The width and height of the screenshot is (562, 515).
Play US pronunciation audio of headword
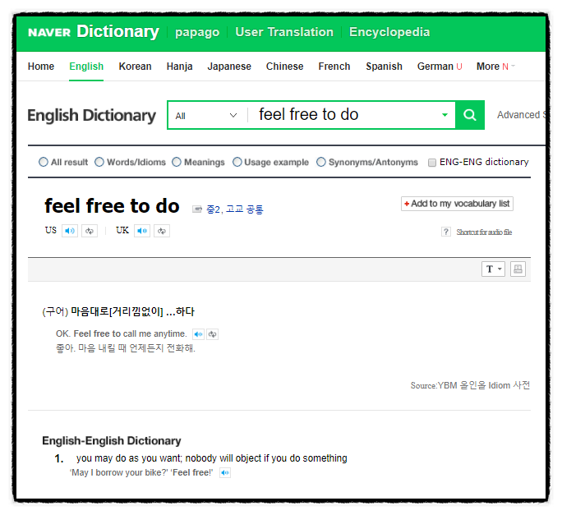(70, 231)
